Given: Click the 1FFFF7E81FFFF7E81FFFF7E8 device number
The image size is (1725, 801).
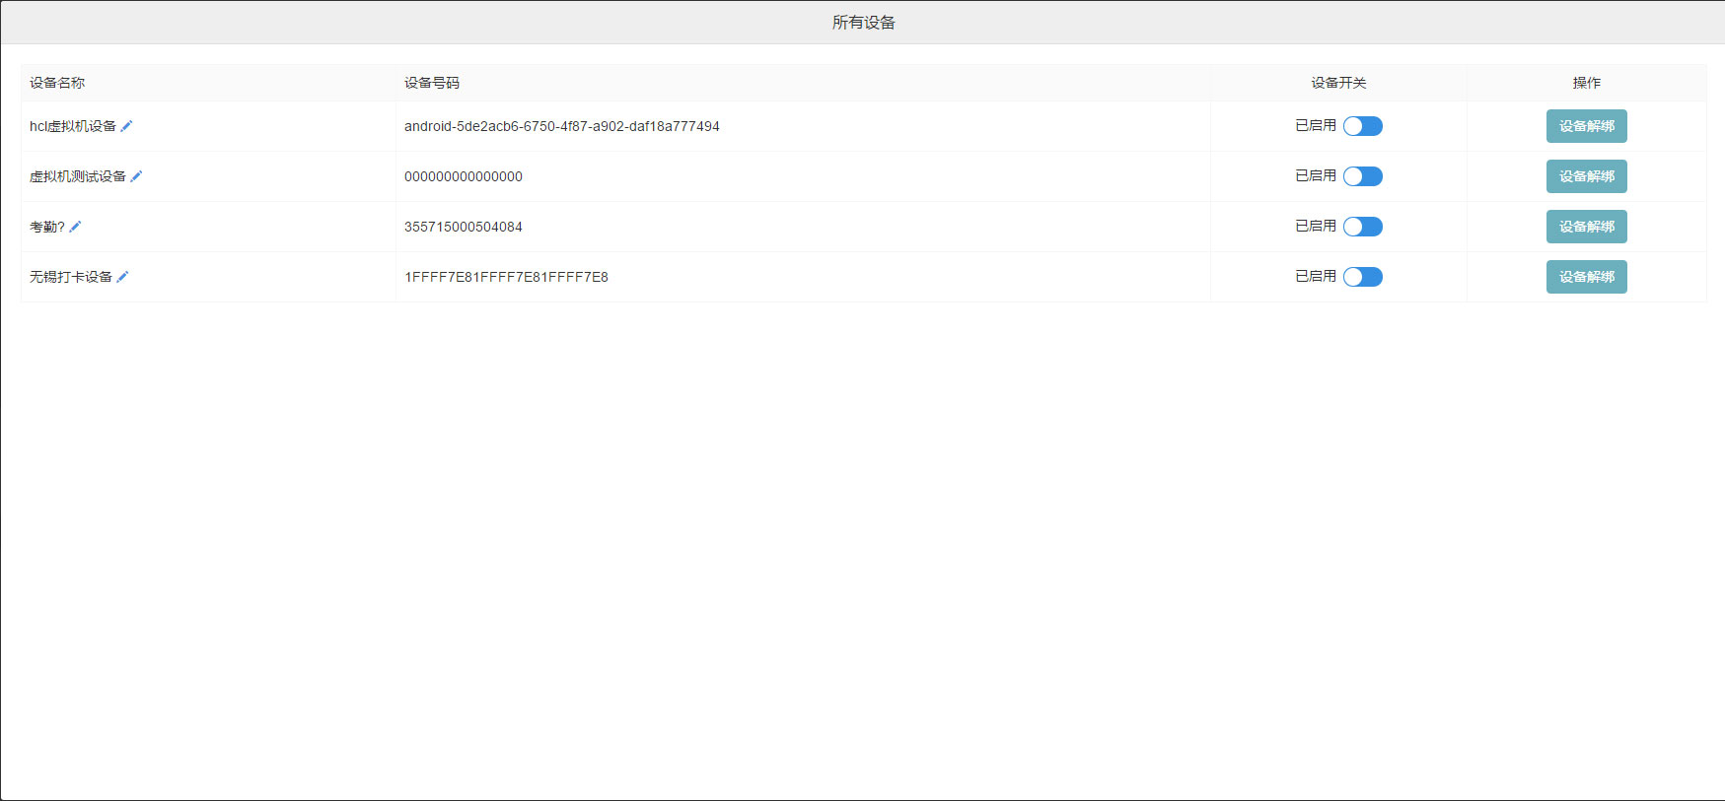Looking at the screenshot, I should click(x=506, y=277).
